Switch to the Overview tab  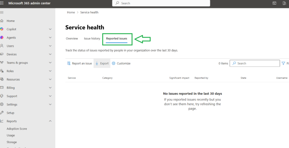pyautogui.click(x=72, y=39)
